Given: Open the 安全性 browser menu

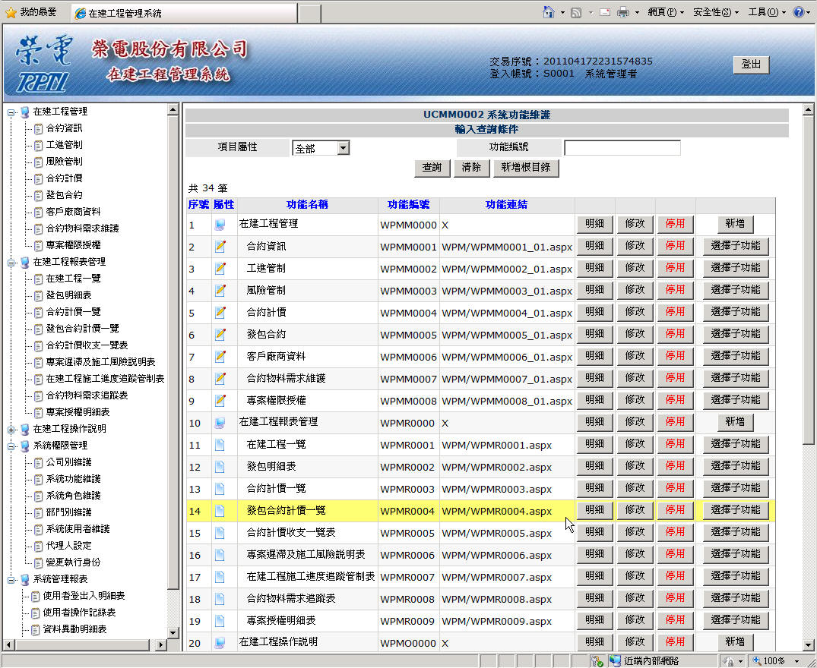Looking at the screenshot, I should pyautogui.click(x=715, y=12).
